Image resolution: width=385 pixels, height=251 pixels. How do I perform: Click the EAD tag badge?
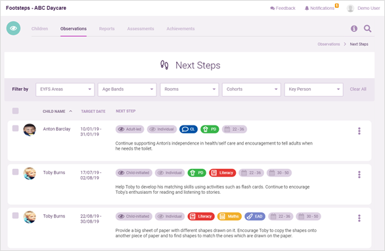pyautogui.click(x=255, y=216)
